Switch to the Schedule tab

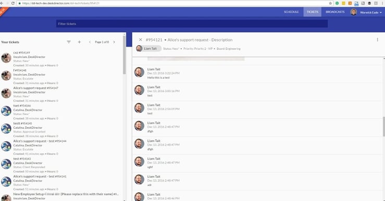[x=291, y=12]
